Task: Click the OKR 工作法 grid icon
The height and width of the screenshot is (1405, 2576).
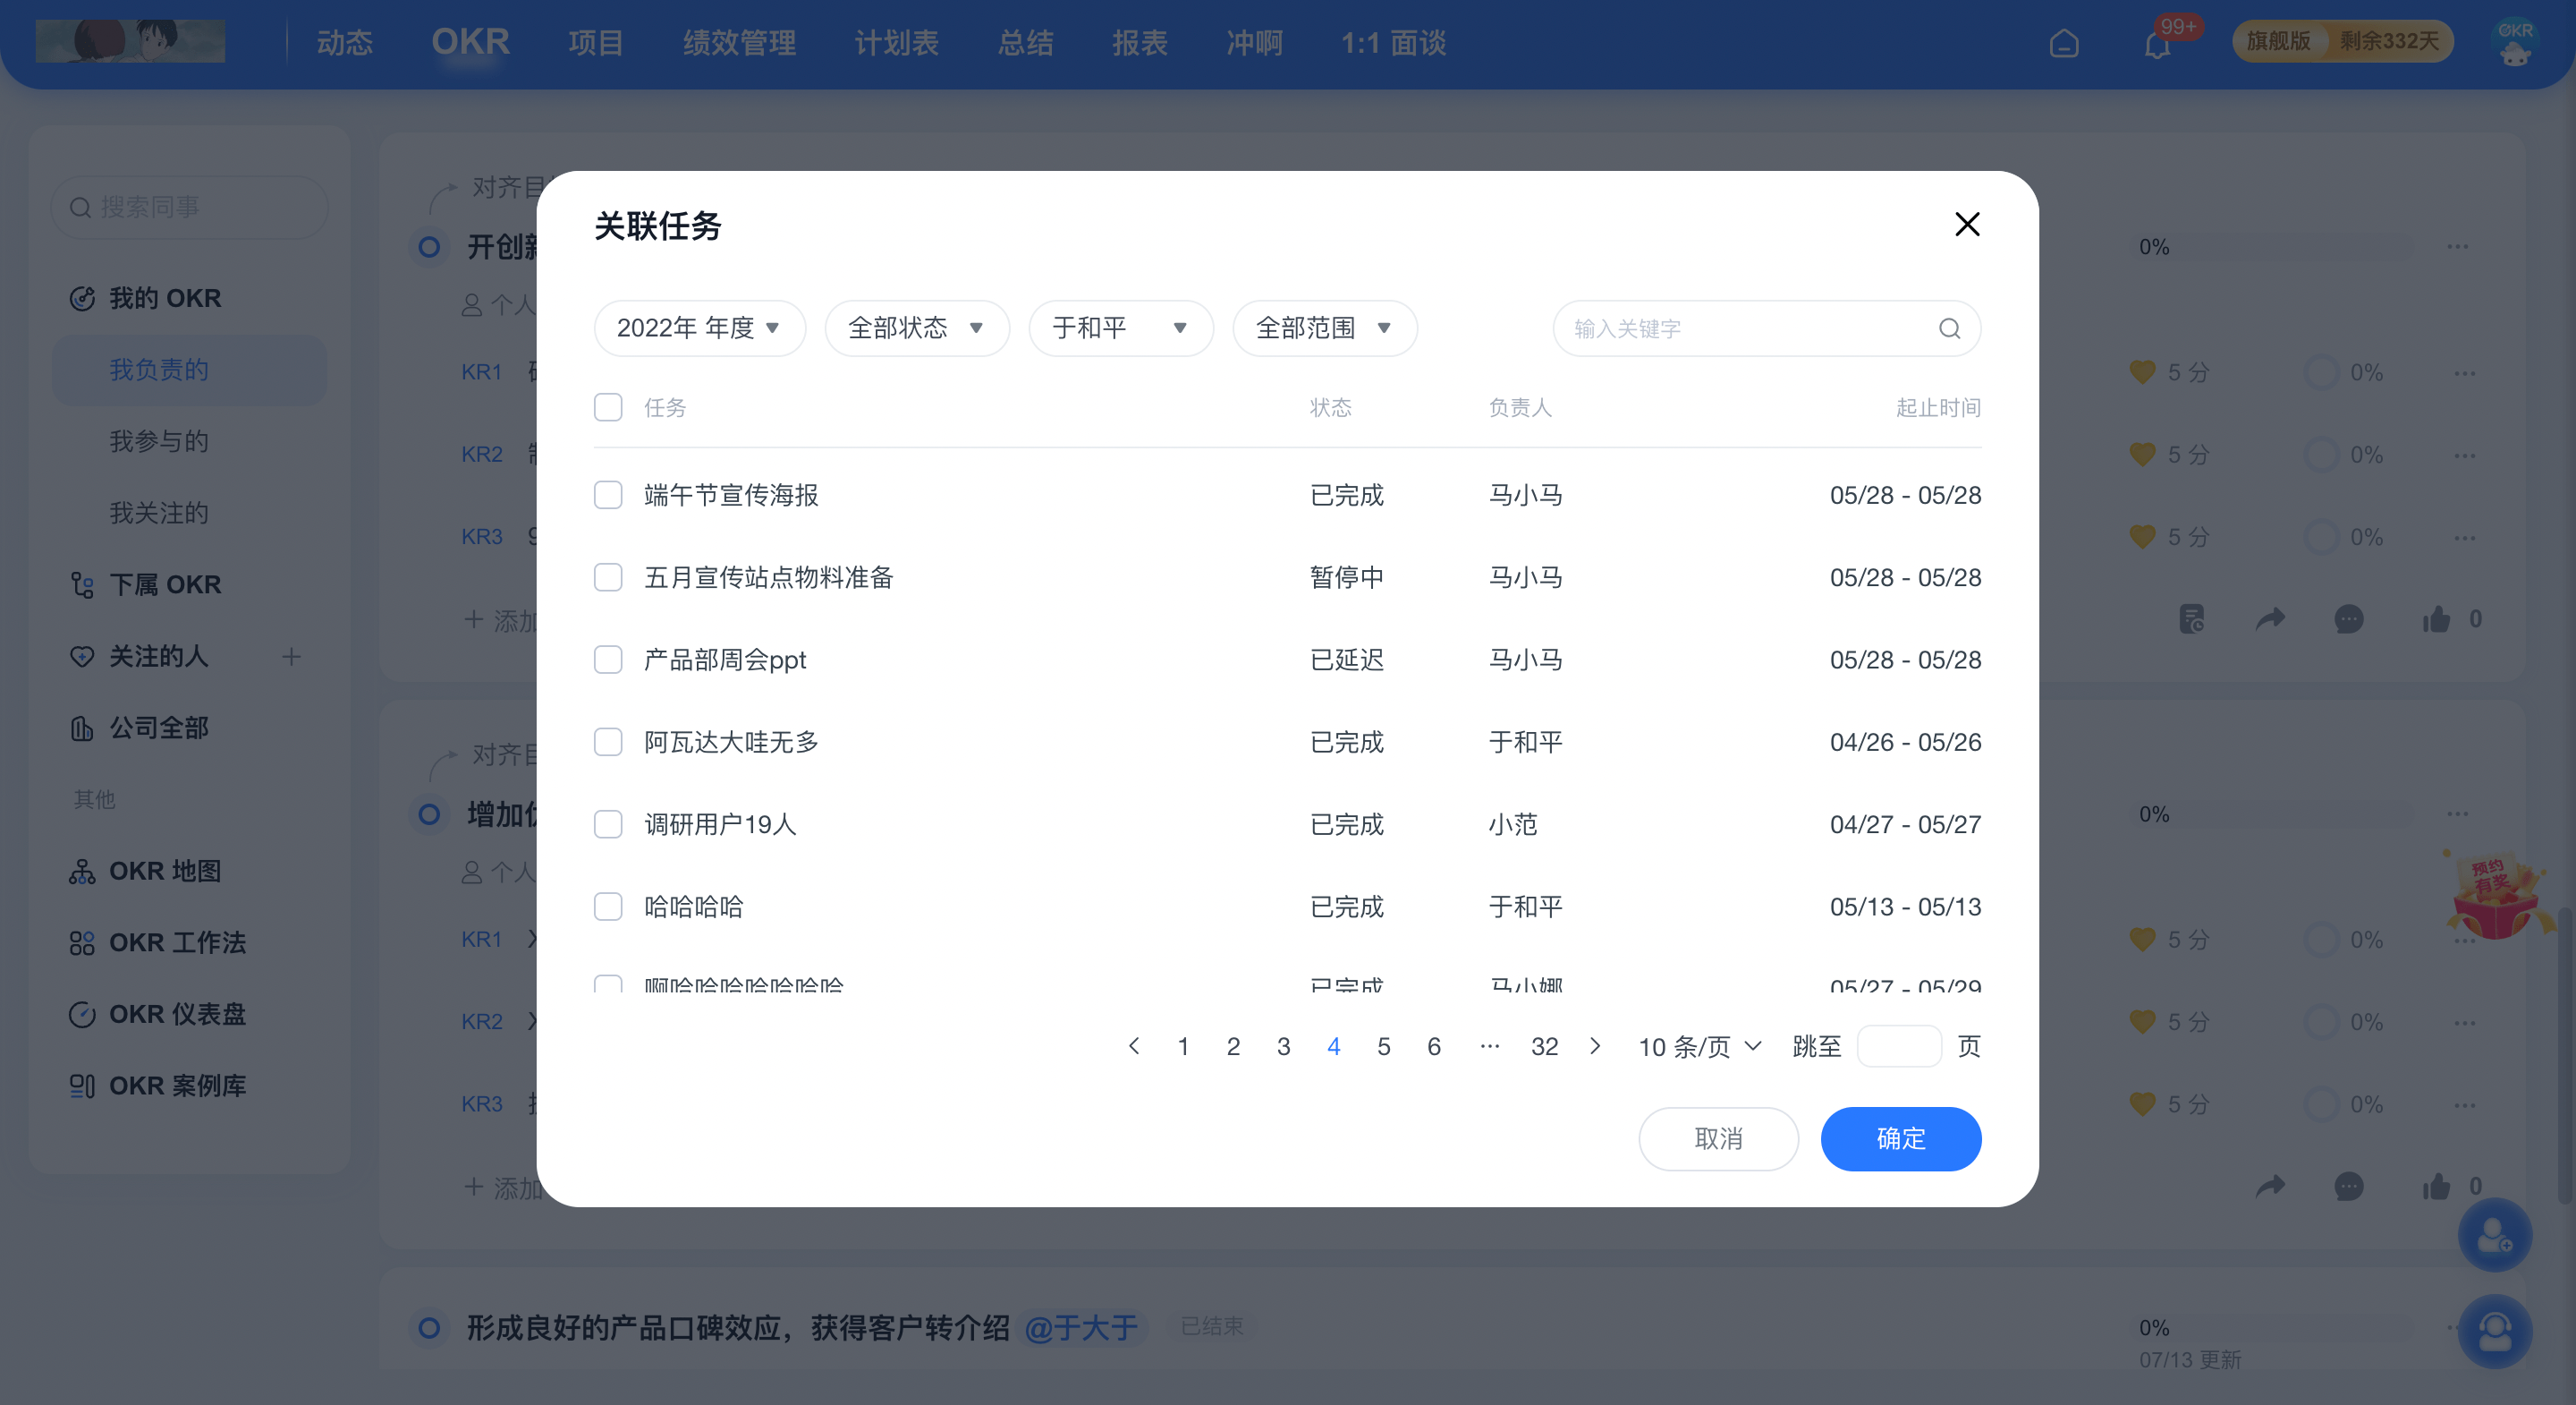Action: pos(82,942)
